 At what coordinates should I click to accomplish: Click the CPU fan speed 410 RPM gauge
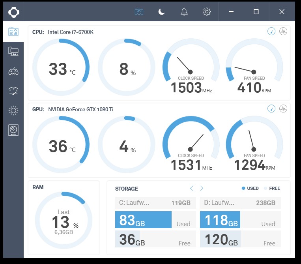pyautogui.click(x=254, y=66)
